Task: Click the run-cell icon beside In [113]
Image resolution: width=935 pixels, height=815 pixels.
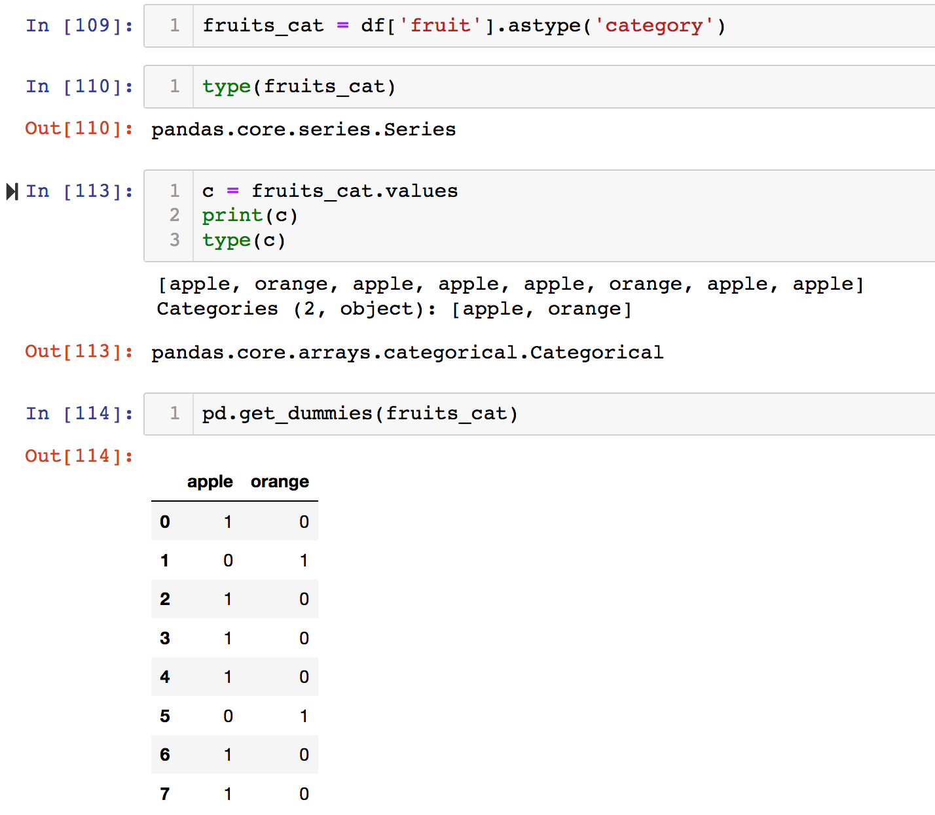Action: (12, 192)
